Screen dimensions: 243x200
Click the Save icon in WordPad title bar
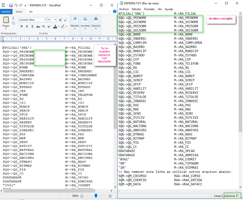coord(11,5)
